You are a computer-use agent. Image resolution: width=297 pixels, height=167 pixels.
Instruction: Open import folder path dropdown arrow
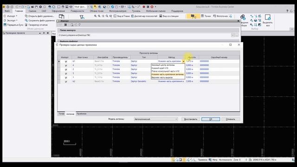(x=232, y=35)
